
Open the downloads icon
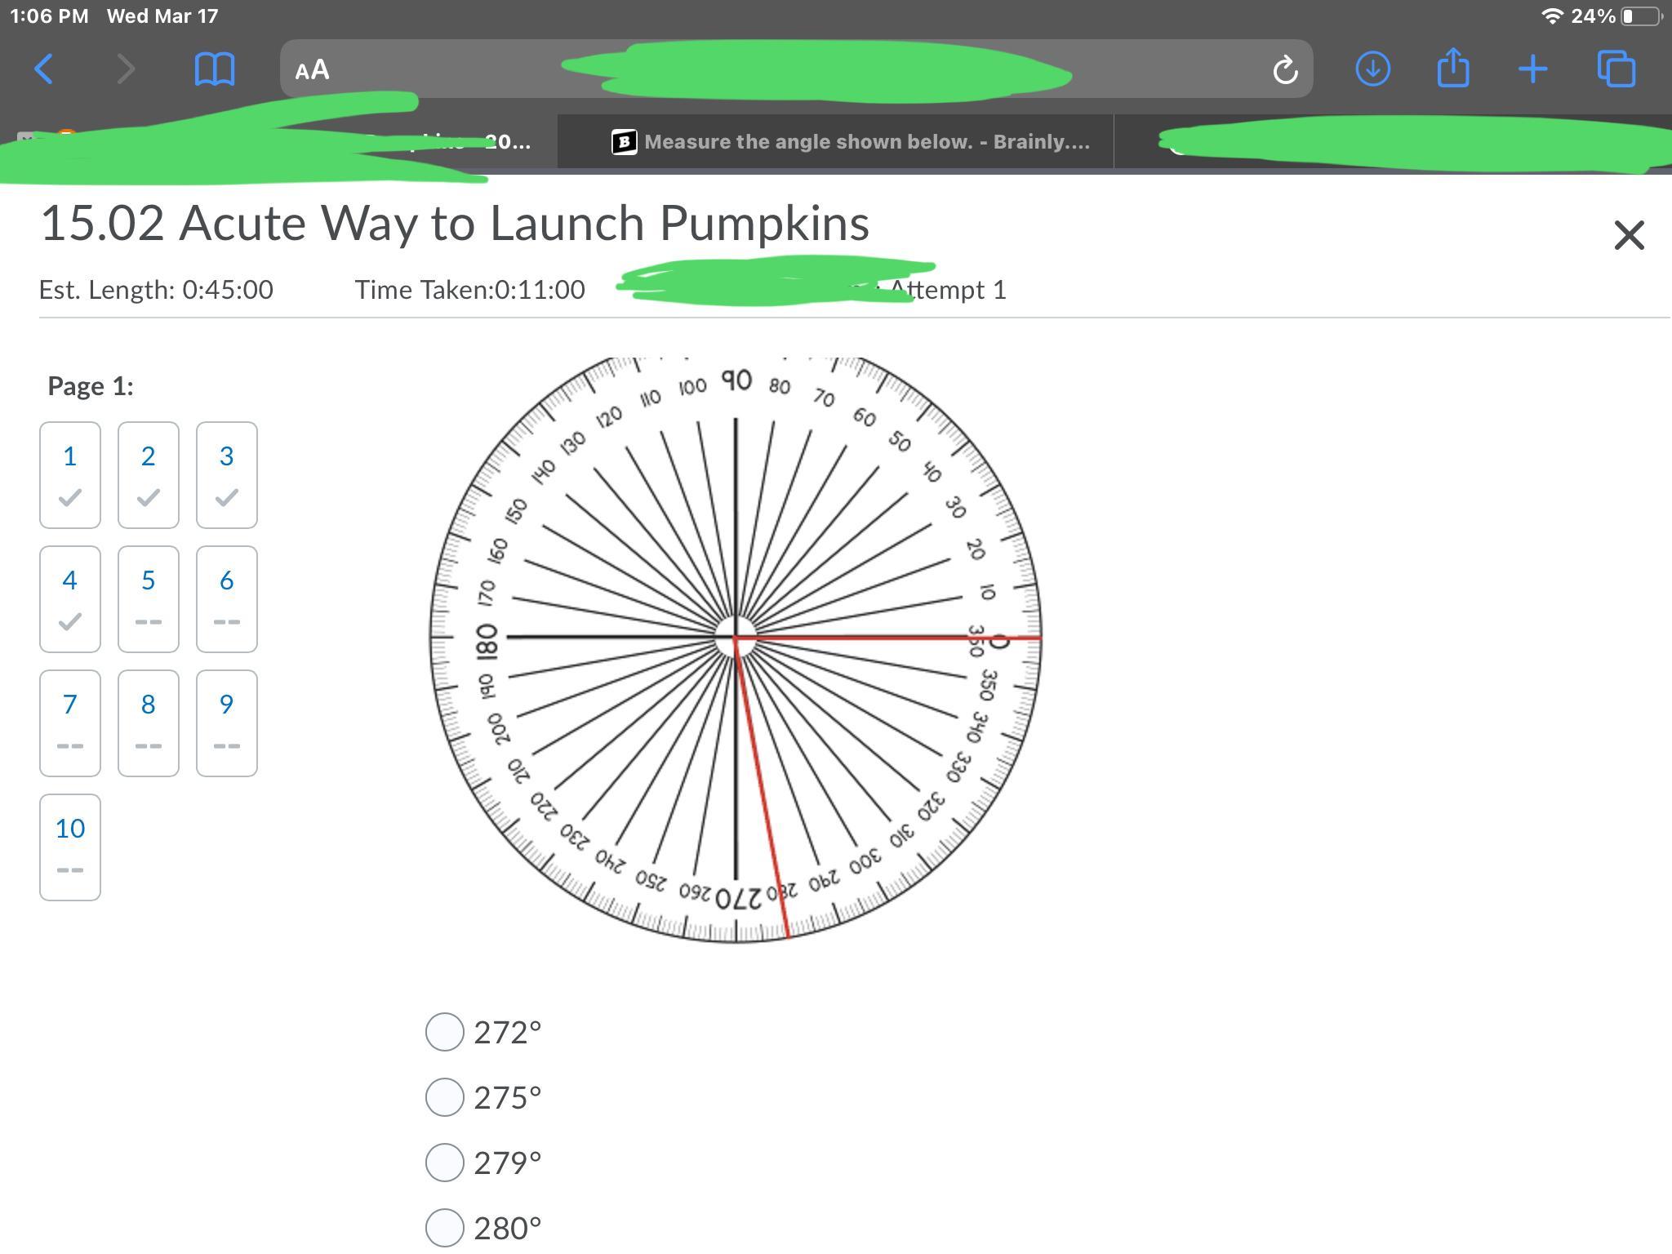1373,69
